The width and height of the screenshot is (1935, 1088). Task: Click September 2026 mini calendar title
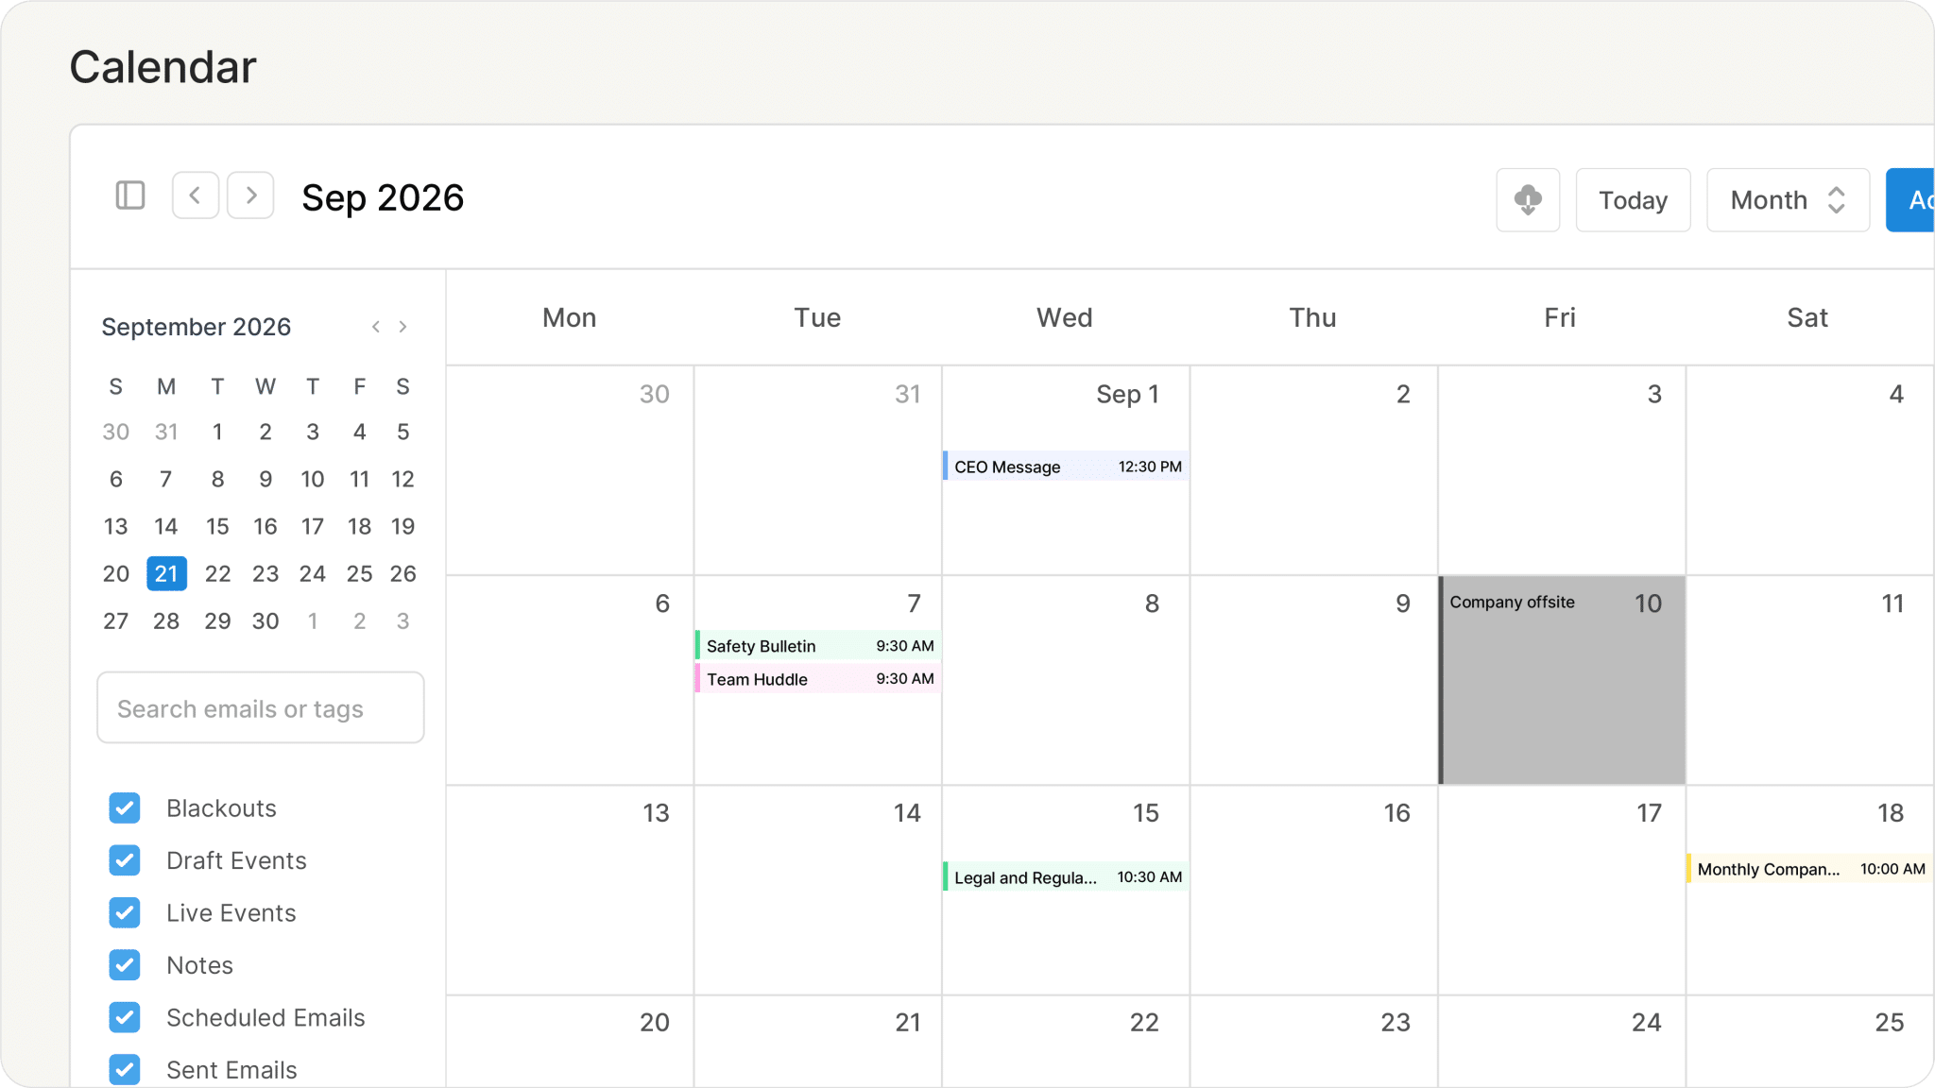coord(197,327)
